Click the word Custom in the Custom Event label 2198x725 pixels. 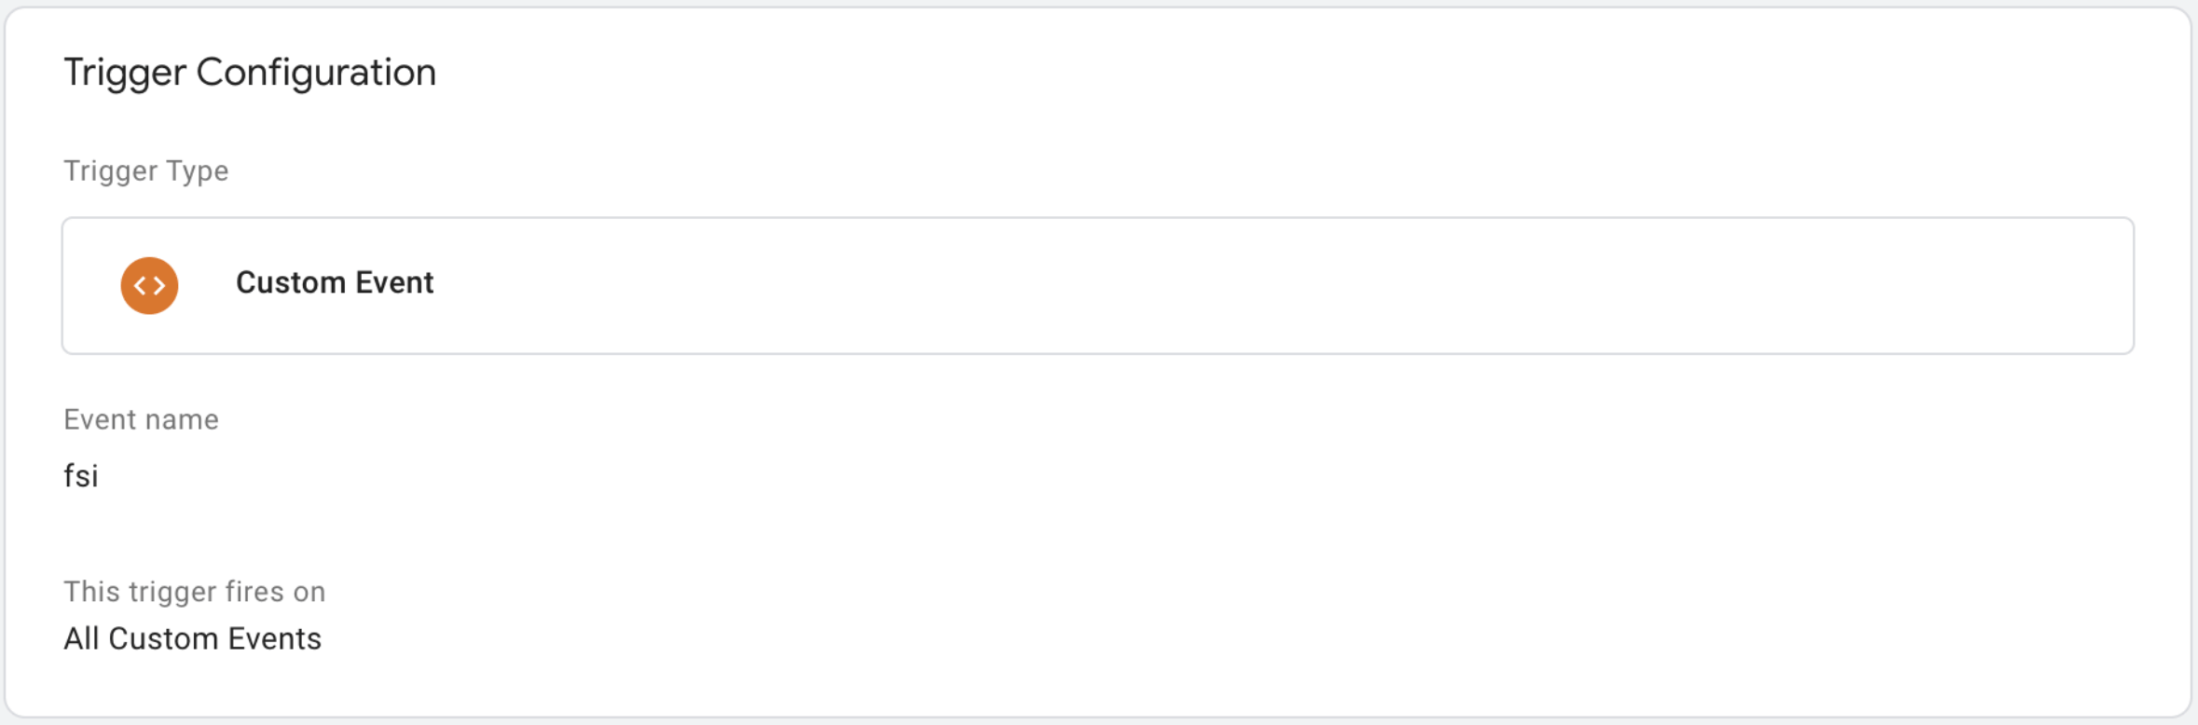[291, 282]
